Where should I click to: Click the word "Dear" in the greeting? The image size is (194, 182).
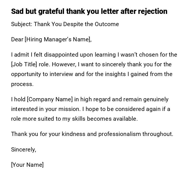point(17,39)
